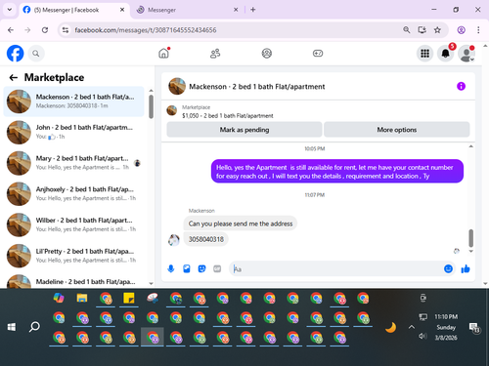Open the Groups icon in top navigation
This screenshot has height=366, width=489.
point(267,53)
